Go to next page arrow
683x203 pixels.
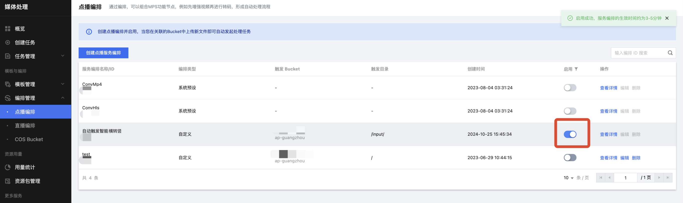click(659, 178)
